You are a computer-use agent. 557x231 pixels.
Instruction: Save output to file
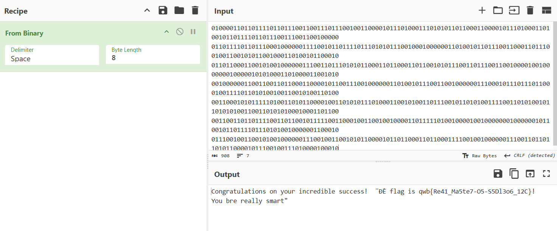click(x=498, y=174)
